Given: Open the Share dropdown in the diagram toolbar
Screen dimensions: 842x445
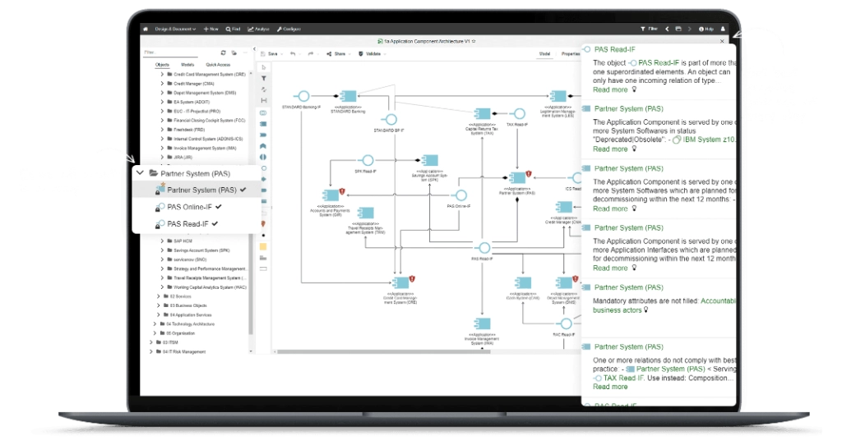Looking at the screenshot, I should pyautogui.click(x=338, y=53).
